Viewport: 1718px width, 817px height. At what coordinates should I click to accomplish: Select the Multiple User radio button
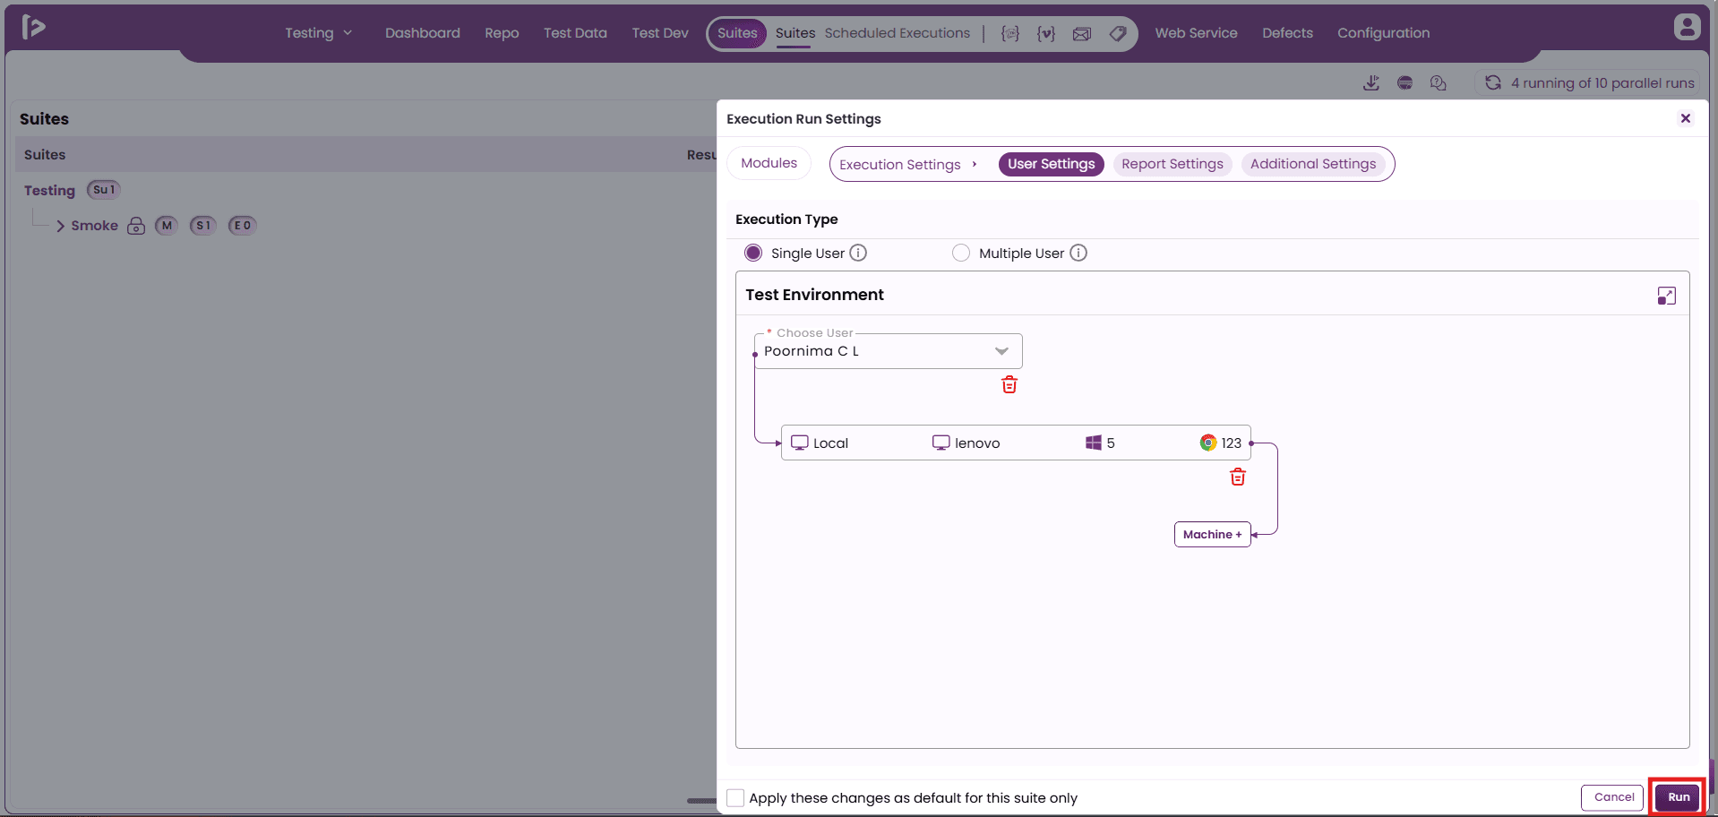point(961,253)
